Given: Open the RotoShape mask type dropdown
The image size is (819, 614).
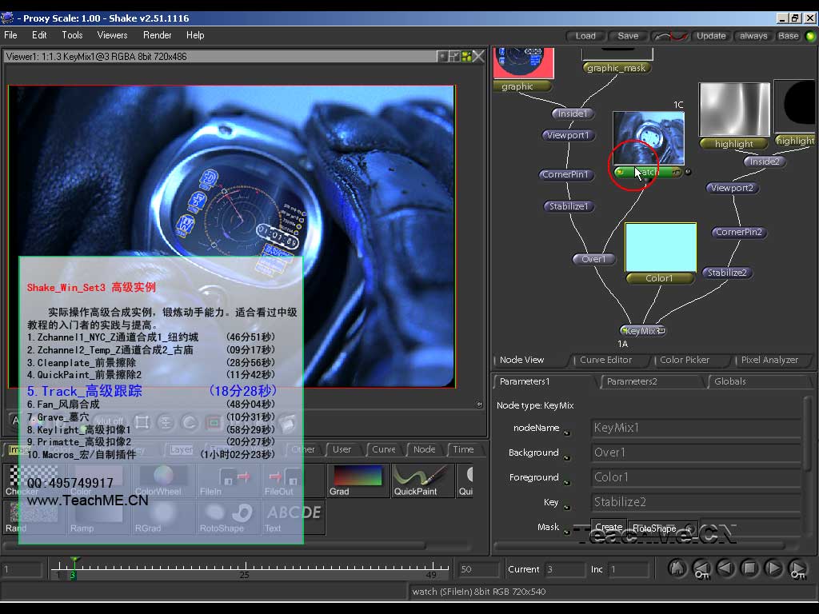Looking at the screenshot, I should (x=663, y=528).
